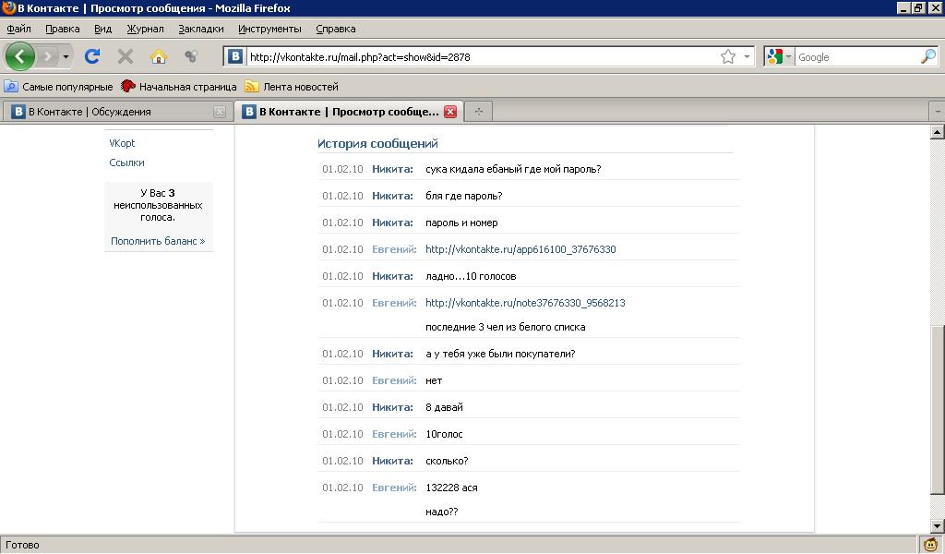Viewport: 945px width, 554px height.
Task: Reload the page with the blue refresh icon
Action: pos(92,56)
